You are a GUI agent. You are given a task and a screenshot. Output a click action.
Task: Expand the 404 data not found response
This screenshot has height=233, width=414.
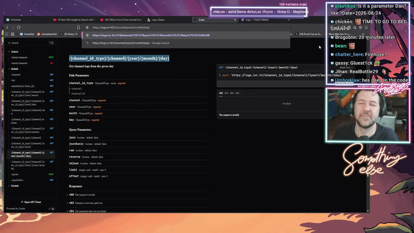(x=67, y=211)
